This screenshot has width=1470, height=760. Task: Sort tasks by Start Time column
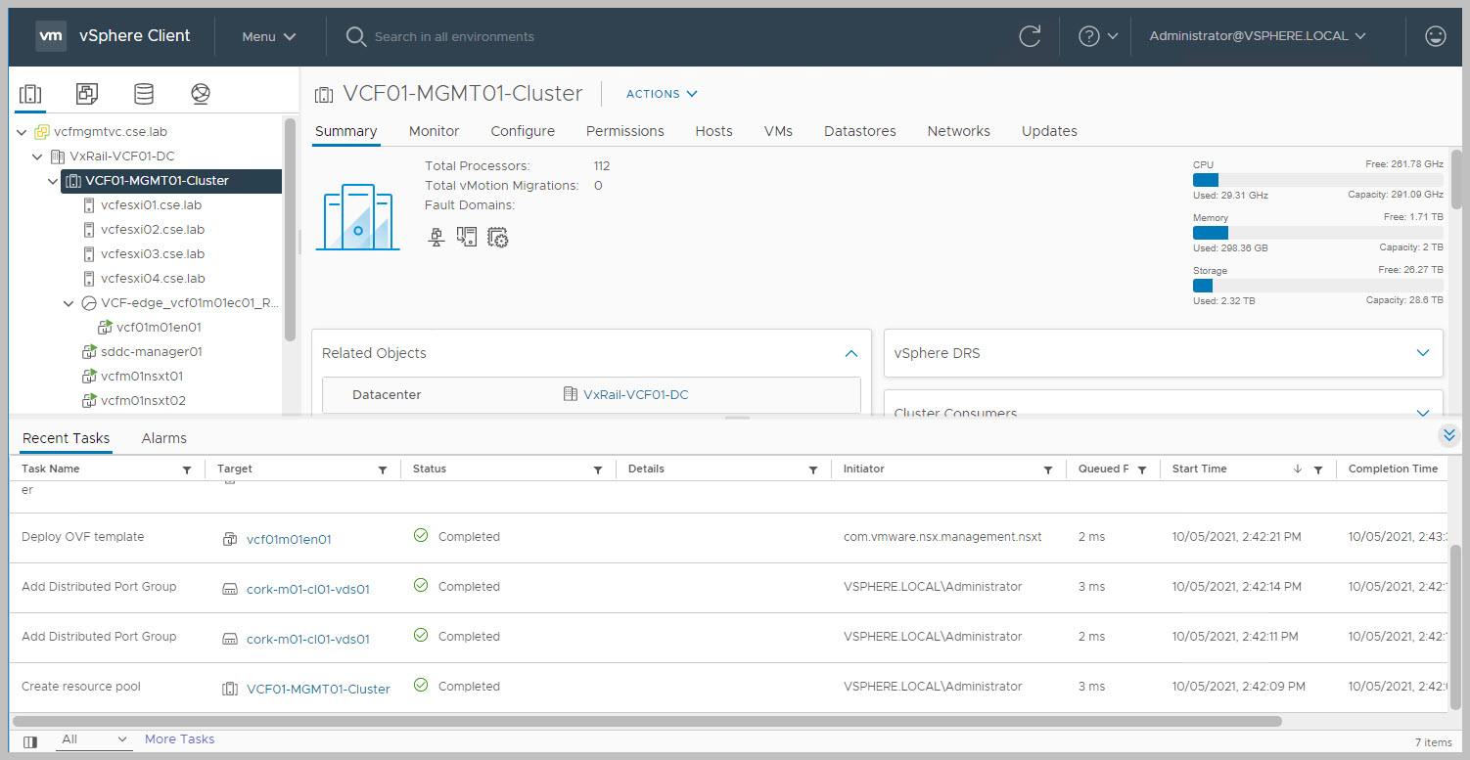click(1199, 469)
